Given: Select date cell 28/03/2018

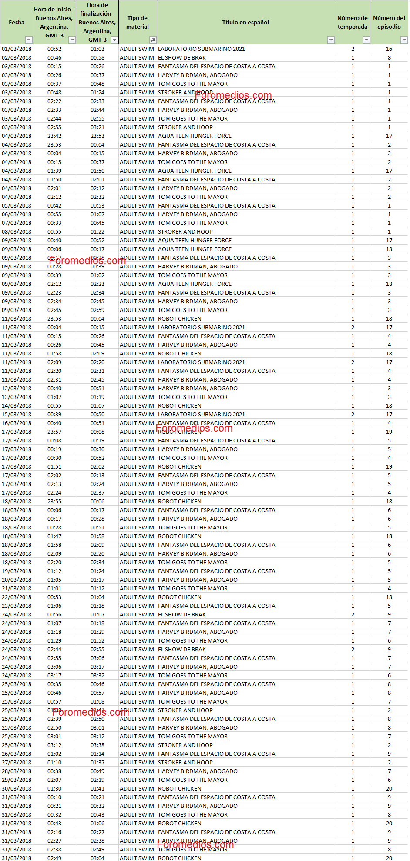Looking at the screenshot, I should [x=17, y=771].
